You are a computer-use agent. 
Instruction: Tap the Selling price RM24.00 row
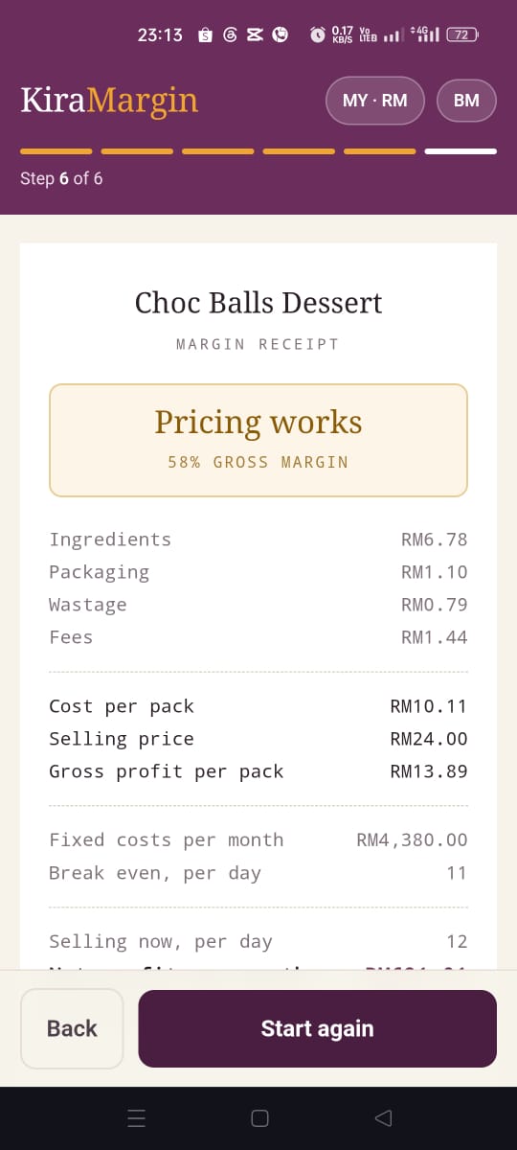pyautogui.click(x=258, y=739)
